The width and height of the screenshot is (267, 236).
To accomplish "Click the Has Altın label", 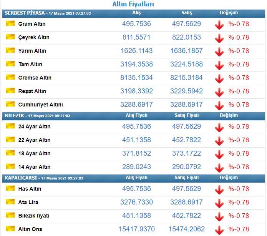I will 30,189.
